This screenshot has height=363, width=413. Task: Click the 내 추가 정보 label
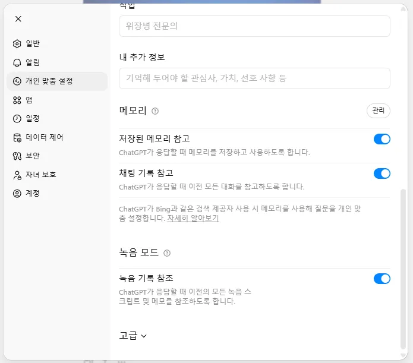click(x=142, y=57)
